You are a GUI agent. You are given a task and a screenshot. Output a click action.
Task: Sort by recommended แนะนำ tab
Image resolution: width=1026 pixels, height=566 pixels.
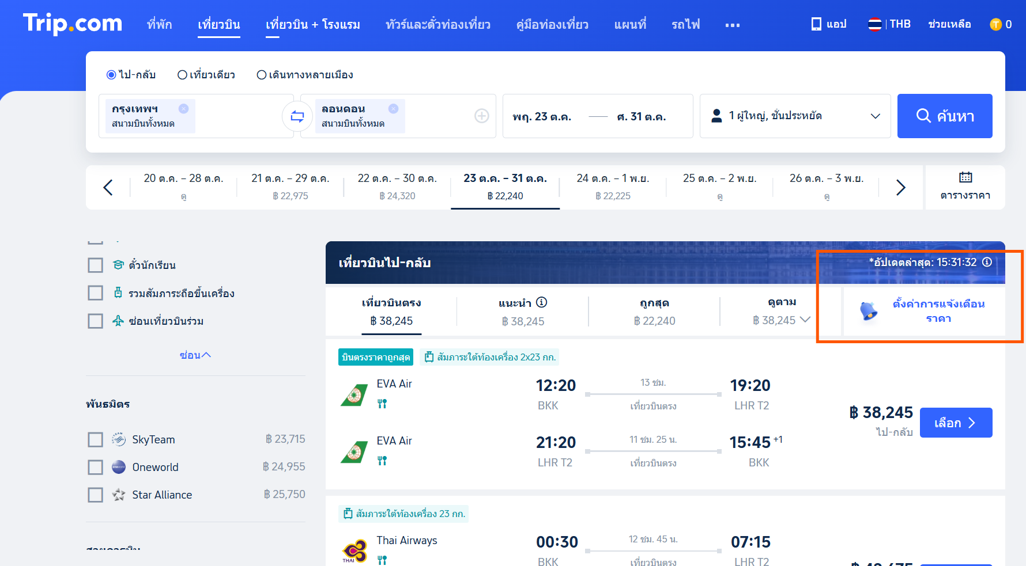coord(523,312)
